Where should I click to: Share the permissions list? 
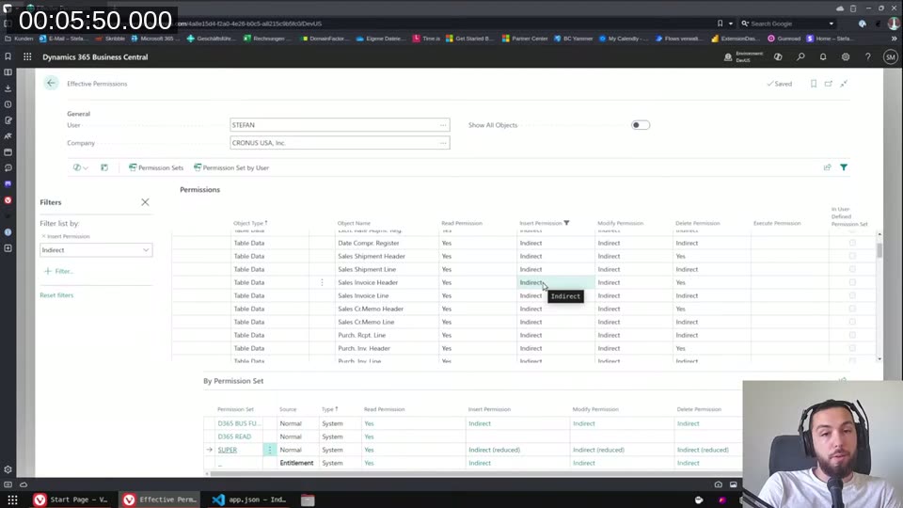(827, 167)
